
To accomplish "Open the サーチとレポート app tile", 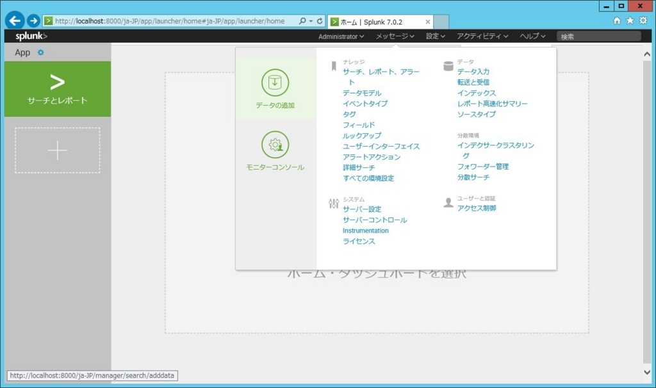I will click(x=58, y=90).
